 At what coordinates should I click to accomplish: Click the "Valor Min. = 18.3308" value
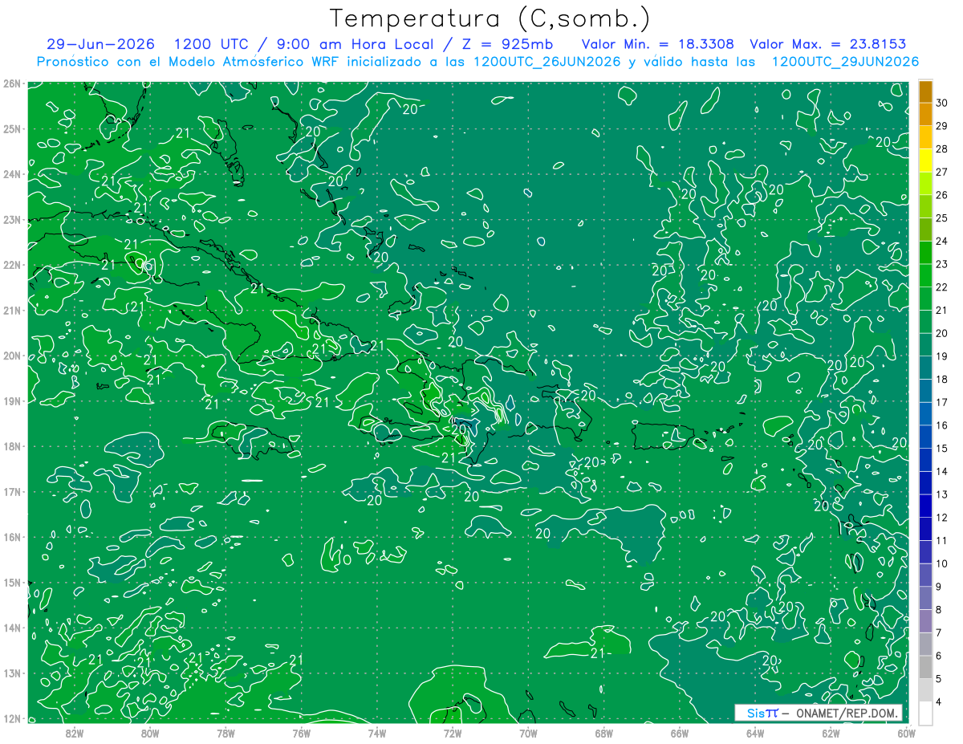pos(658,44)
